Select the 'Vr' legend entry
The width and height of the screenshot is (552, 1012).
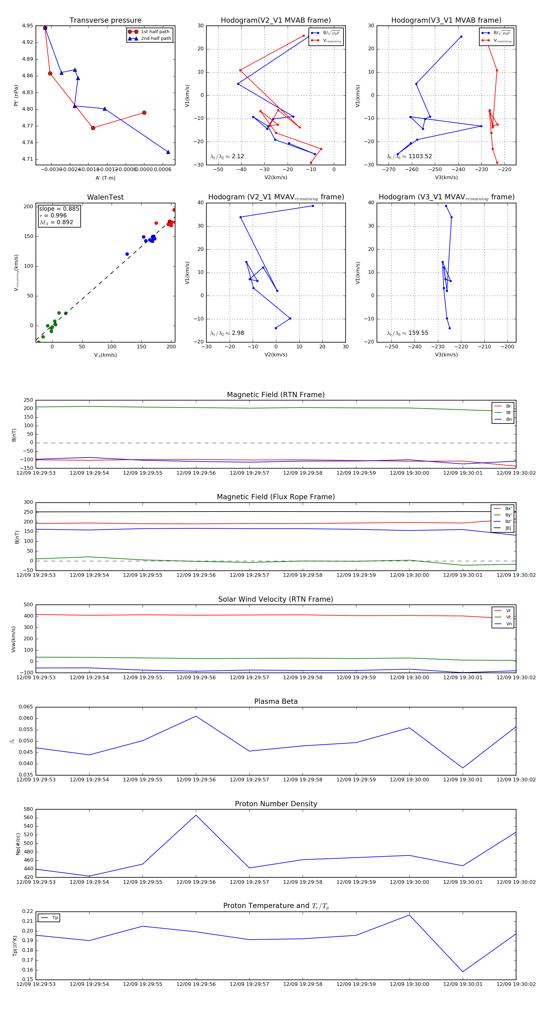pos(503,611)
